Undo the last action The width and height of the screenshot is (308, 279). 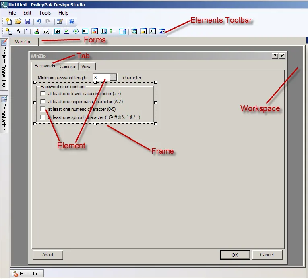tap(39, 21)
